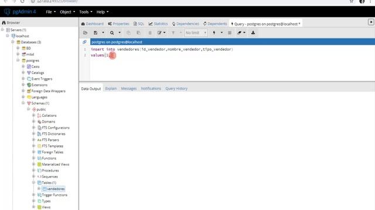Open the Help menu
The image size is (375, 210).
[103, 12]
